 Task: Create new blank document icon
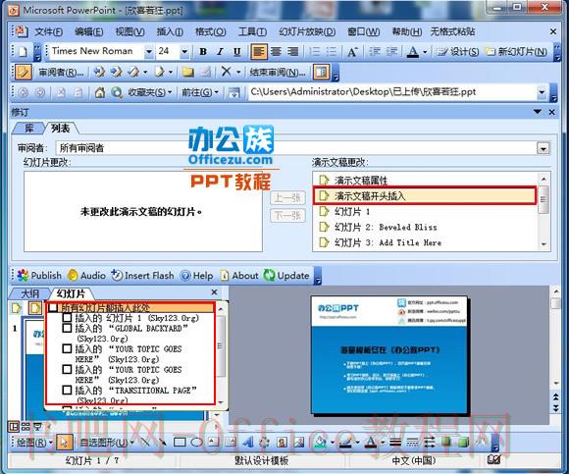click(23, 52)
